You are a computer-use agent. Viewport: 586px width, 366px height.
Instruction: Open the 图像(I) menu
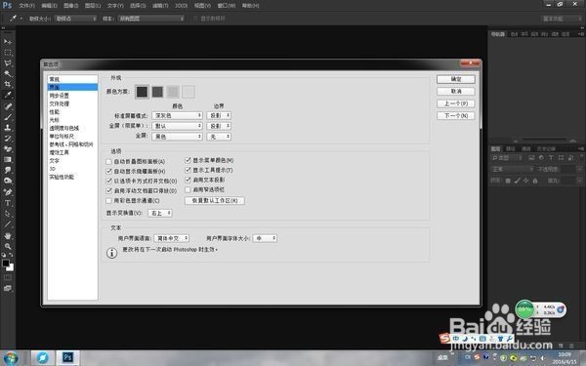[71, 6]
